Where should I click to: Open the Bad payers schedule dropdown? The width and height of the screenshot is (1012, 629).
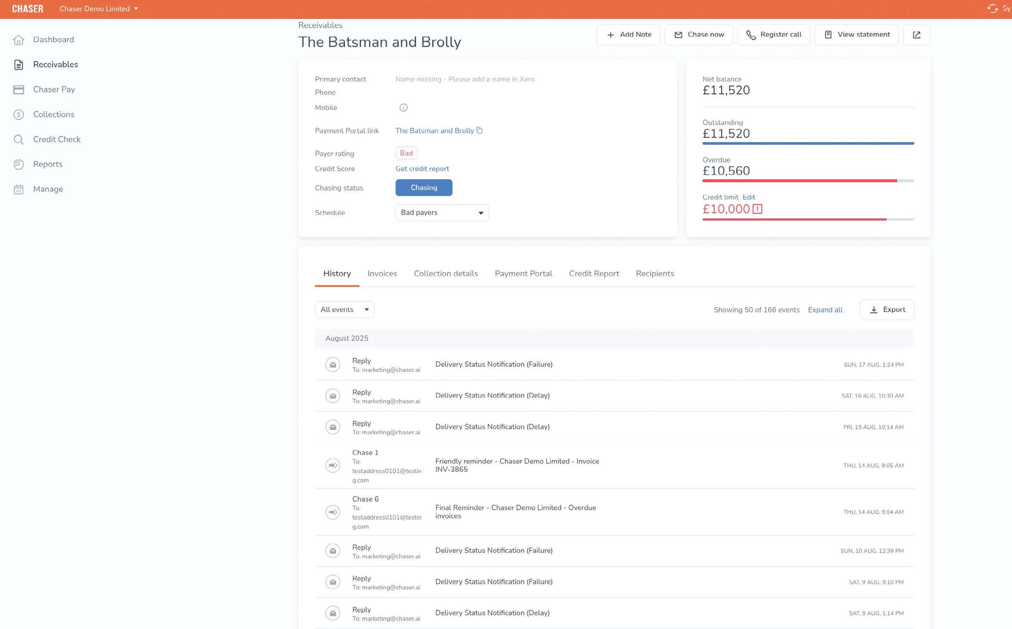pos(442,213)
